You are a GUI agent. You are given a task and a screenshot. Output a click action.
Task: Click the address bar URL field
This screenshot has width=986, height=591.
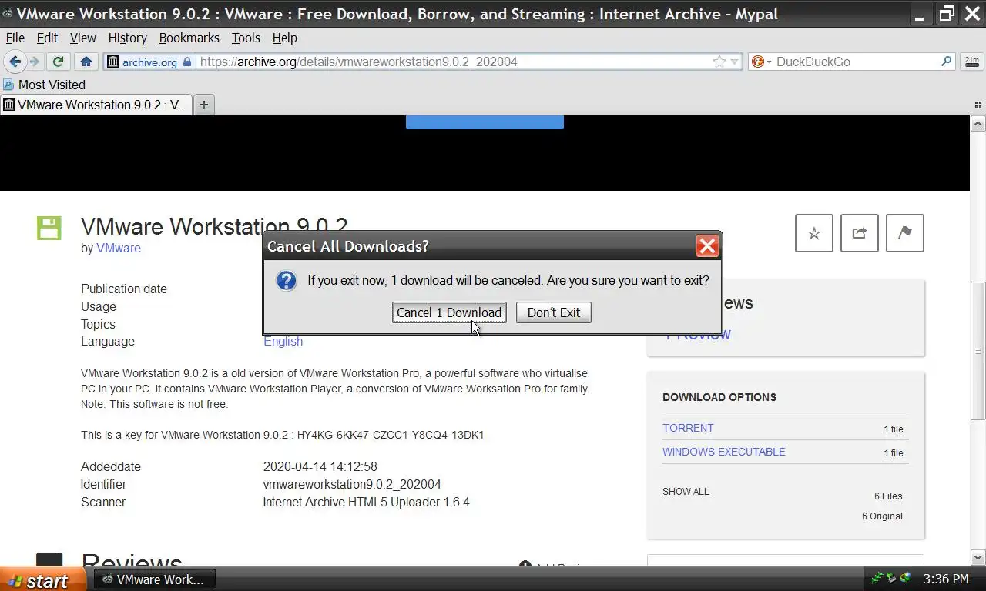point(454,62)
